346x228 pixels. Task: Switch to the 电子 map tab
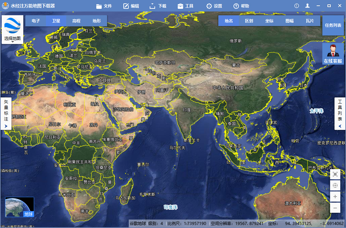coord(36,21)
